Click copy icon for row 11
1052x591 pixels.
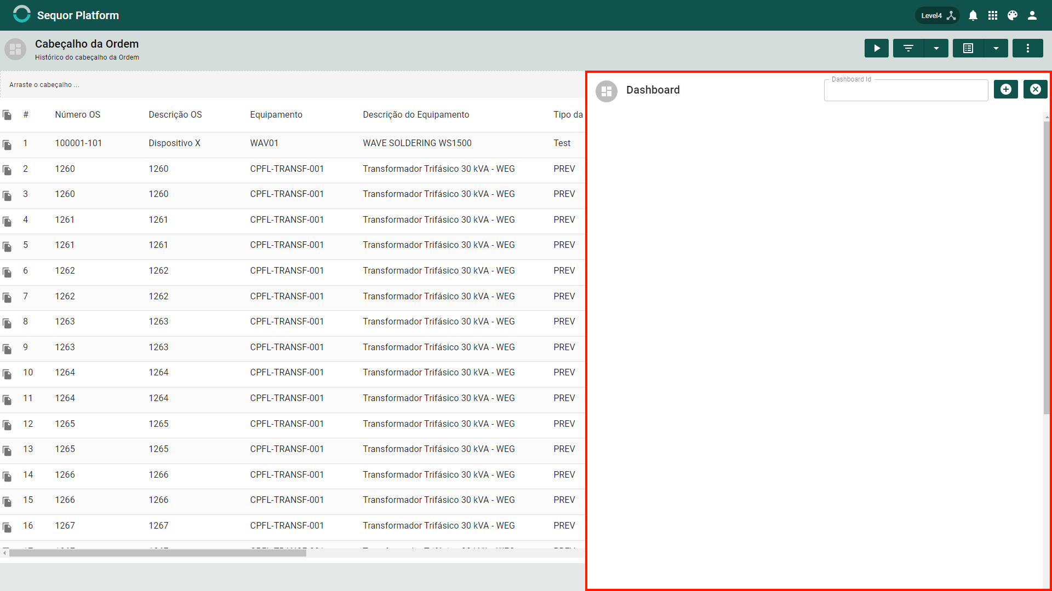click(x=7, y=400)
